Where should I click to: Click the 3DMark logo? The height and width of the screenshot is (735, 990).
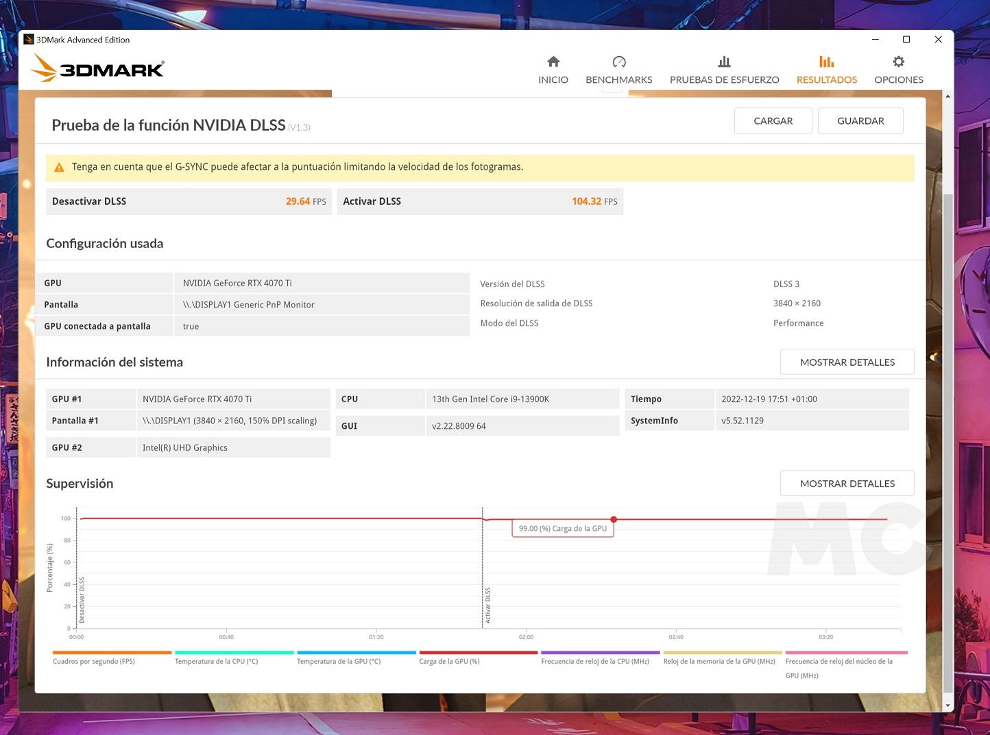pyautogui.click(x=97, y=68)
